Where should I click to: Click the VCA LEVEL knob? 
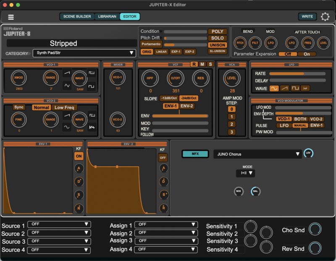click(x=232, y=78)
